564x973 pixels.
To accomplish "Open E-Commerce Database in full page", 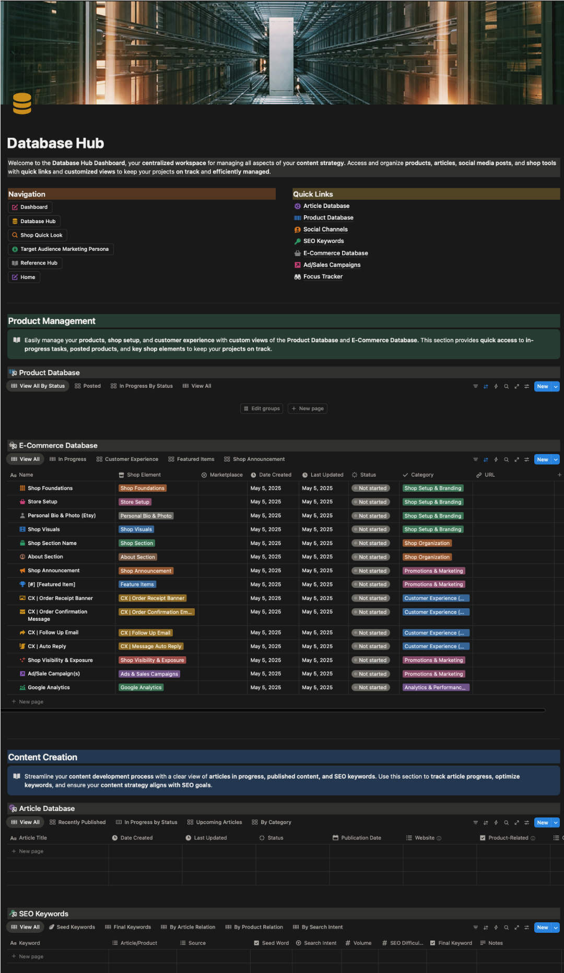I will point(516,460).
